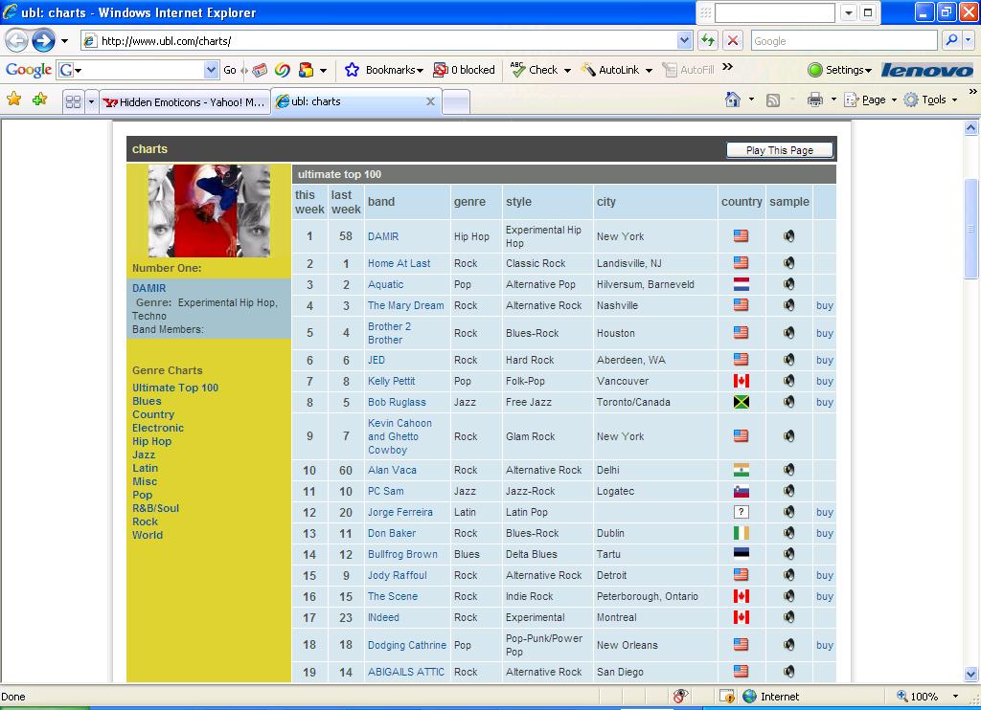Play the sample speaker for Kelly Pettit
981x710 pixels.
(789, 381)
